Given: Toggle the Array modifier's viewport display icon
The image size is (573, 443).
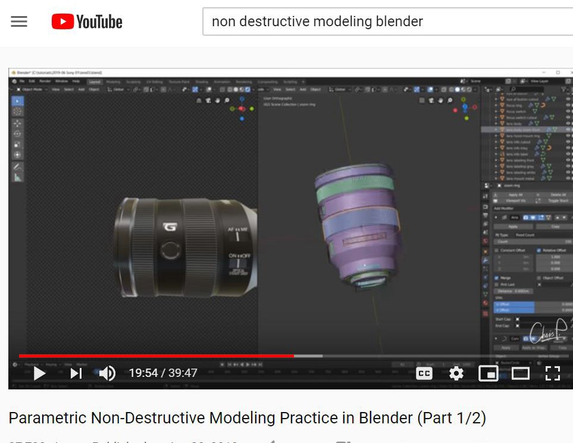Looking at the screenshot, I should coord(534,217).
